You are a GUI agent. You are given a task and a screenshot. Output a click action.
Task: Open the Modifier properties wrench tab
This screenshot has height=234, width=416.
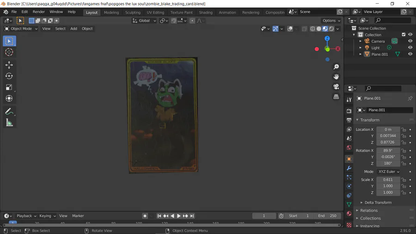(349, 168)
